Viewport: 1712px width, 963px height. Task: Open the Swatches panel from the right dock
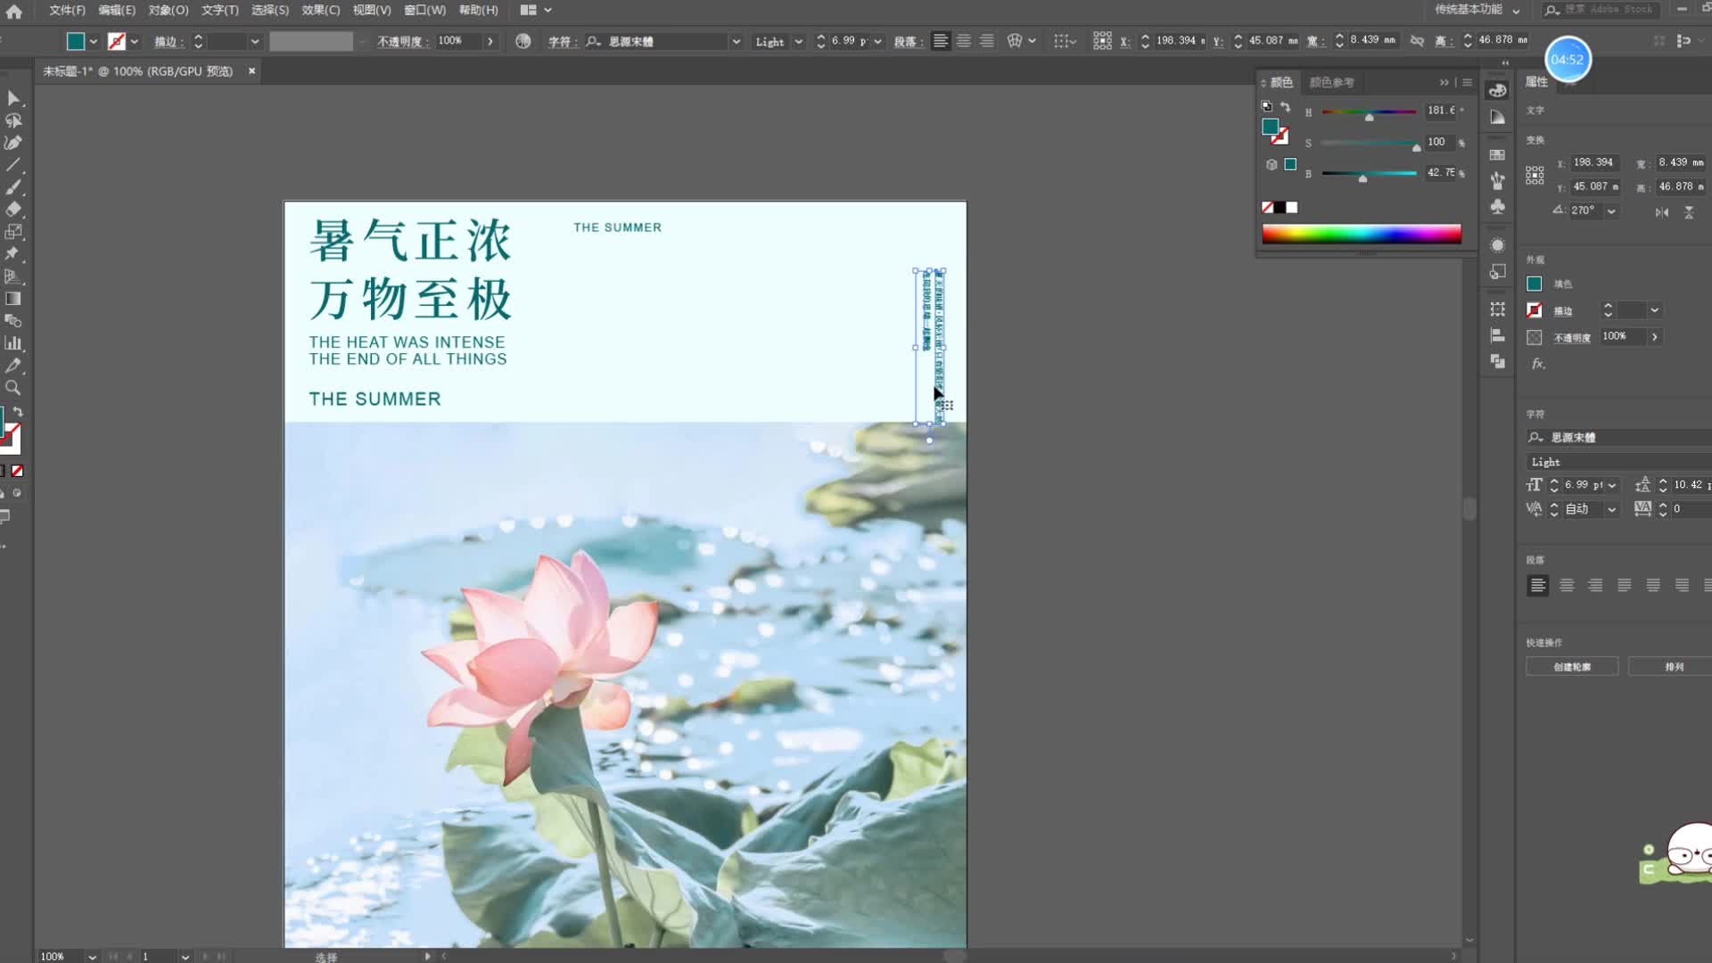tap(1497, 153)
